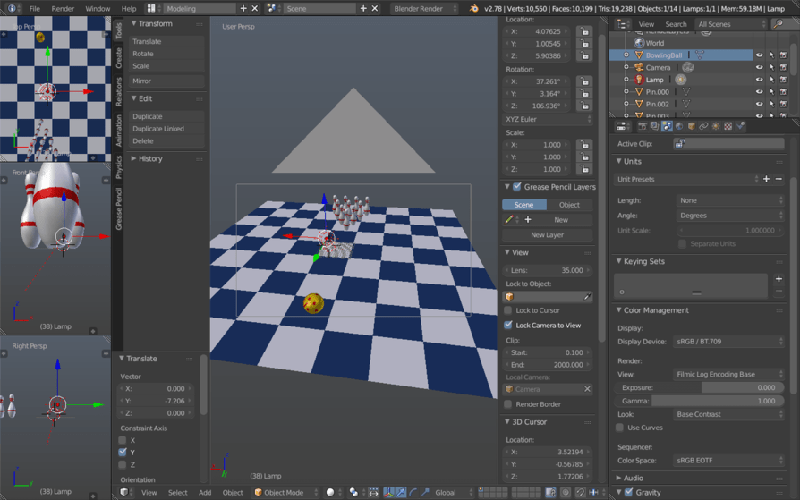Select the translate manipulator arrow icon

[401, 492]
